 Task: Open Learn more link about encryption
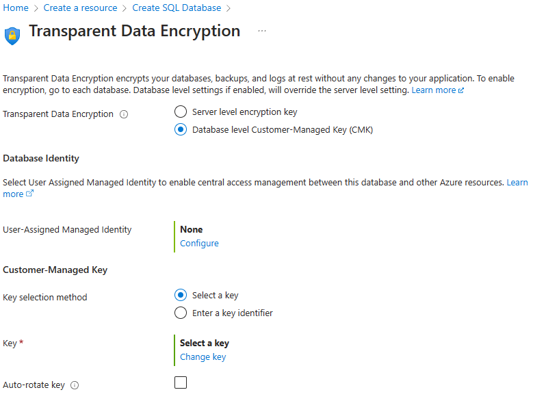click(433, 90)
